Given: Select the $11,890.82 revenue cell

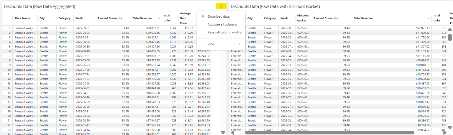Looking at the screenshot, I should (392, 33).
